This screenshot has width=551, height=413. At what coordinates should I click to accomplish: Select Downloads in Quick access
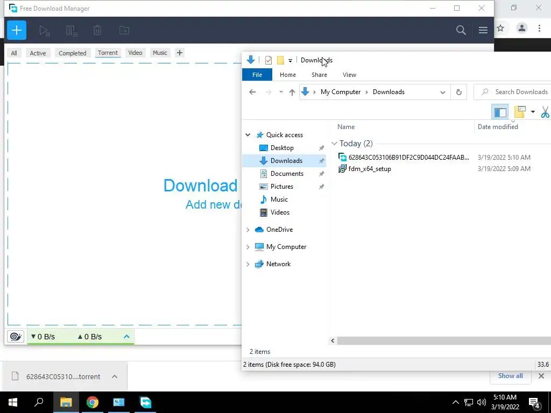[286, 161]
